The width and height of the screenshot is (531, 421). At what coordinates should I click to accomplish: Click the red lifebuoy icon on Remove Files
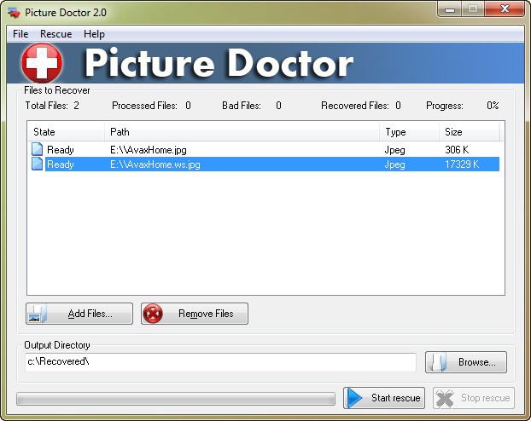click(x=153, y=314)
